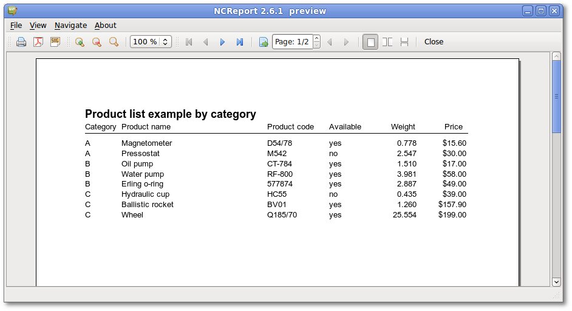Click the Print report icon
The image size is (572, 311).
point(21,42)
